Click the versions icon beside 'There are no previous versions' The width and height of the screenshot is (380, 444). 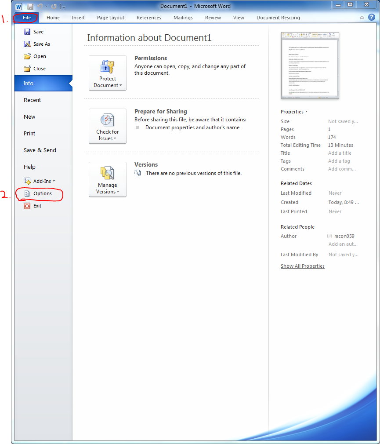[x=138, y=173]
